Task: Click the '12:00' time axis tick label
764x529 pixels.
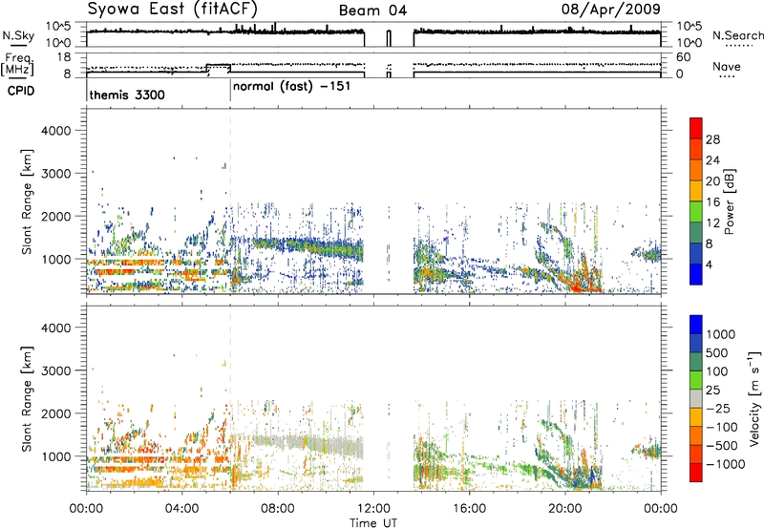Action: [373, 509]
